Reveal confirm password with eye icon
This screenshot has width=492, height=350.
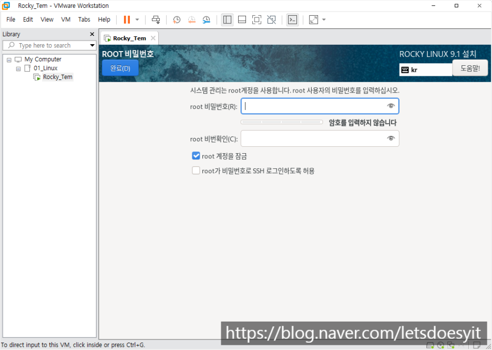coord(391,138)
